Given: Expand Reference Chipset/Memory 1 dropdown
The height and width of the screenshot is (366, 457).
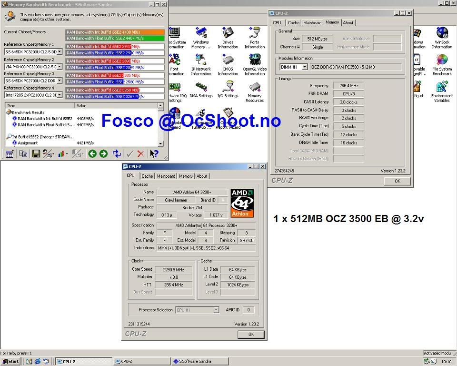Looking at the screenshot, I should (x=60, y=51).
